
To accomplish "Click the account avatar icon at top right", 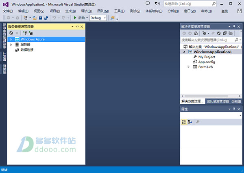I will [240, 11].
